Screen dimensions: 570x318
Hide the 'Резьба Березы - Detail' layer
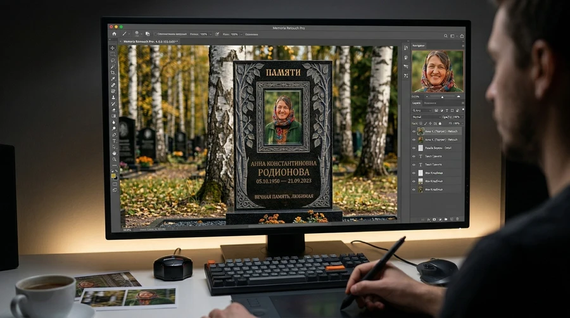[414, 148]
